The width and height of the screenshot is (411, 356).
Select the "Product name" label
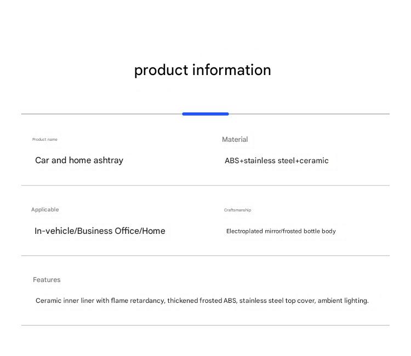coord(44,140)
